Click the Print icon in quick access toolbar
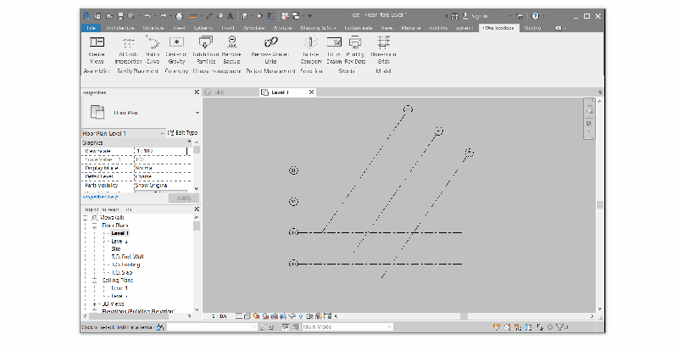 [x=179, y=16]
